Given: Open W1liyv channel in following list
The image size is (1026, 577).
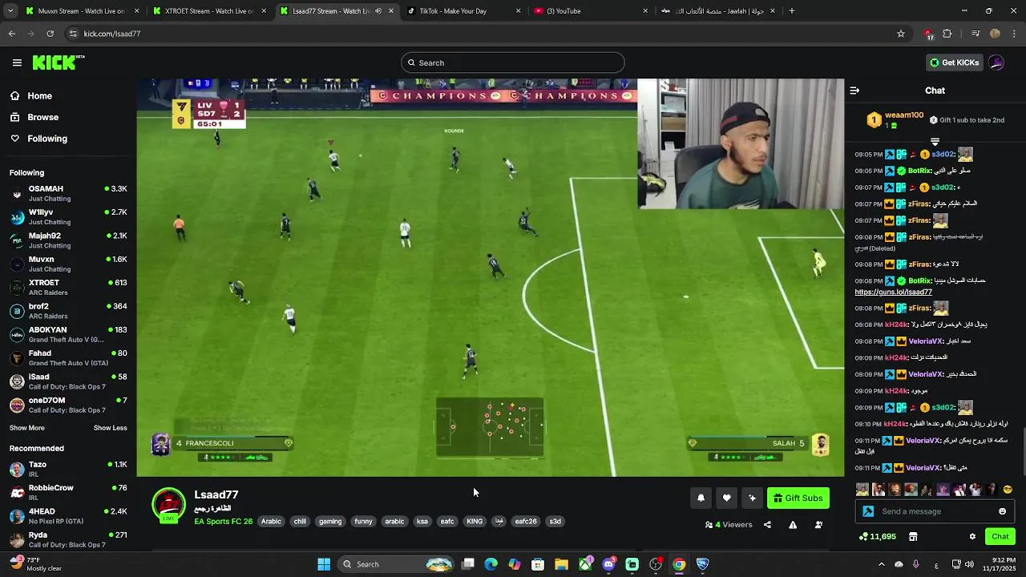Looking at the screenshot, I should 68,216.
